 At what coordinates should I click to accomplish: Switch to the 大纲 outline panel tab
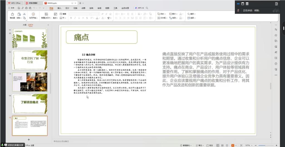tap(24, 25)
